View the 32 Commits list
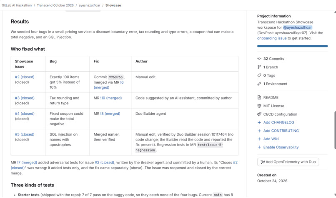 [x=273, y=59]
